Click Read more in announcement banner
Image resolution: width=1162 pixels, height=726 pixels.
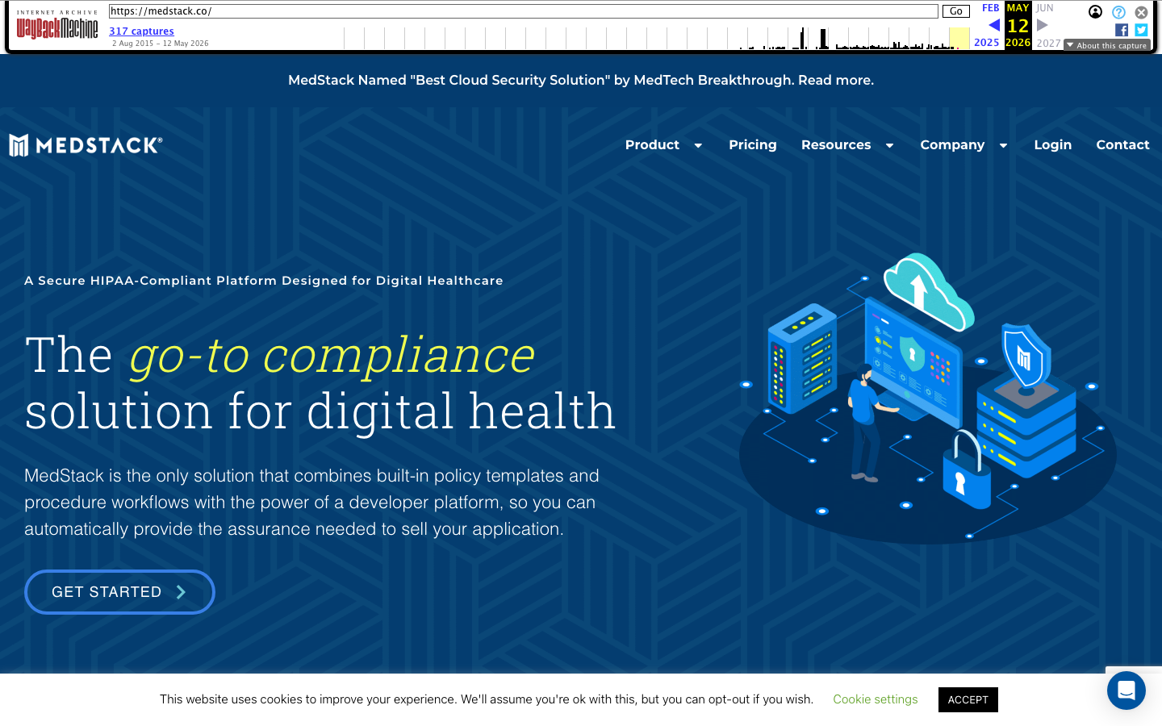point(836,80)
